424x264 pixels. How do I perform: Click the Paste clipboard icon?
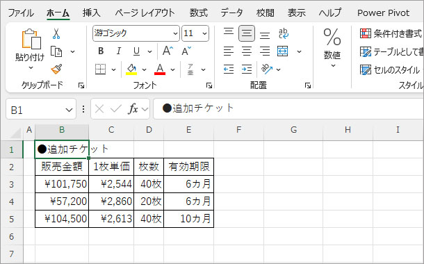tap(31, 39)
